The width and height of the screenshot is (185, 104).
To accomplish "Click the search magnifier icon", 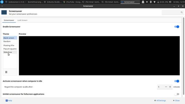I will tap(182, 12).
